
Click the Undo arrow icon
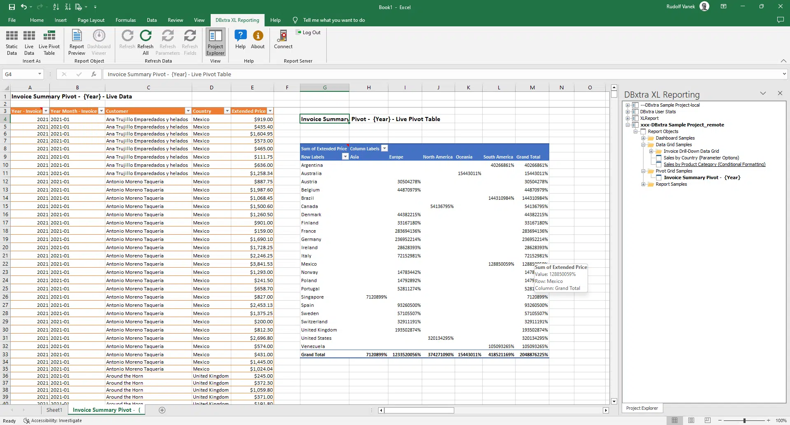click(x=24, y=7)
